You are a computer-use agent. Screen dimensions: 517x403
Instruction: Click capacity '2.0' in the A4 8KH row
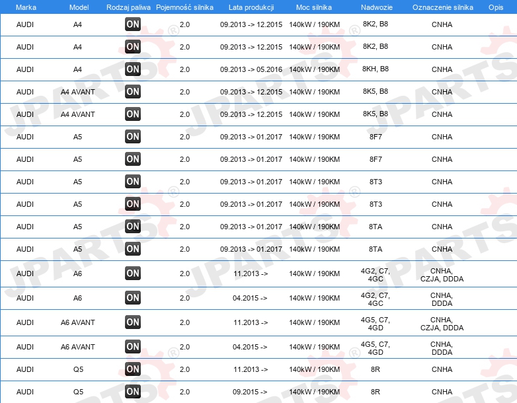(184, 69)
